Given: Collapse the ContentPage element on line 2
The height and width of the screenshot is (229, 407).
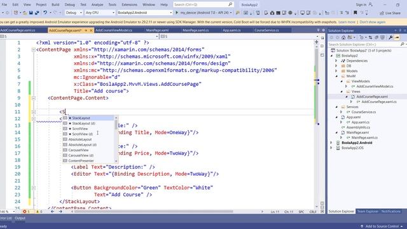Looking at the screenshot, I should point(34,50).
